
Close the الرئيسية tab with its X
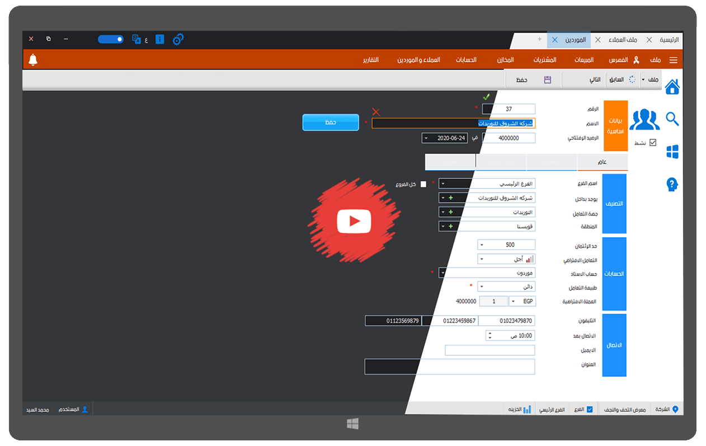point(649,40)
